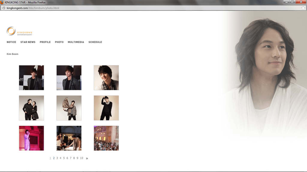307x172 pixels.
Task: Open the MULTIMEDIA section
Action: click(76, 42)
